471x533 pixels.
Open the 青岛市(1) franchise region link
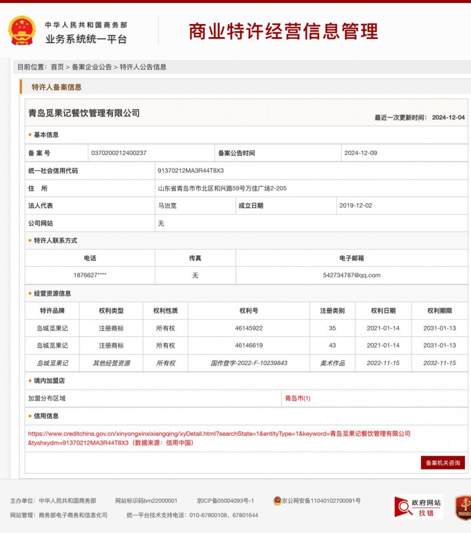[x=297, y=399]
